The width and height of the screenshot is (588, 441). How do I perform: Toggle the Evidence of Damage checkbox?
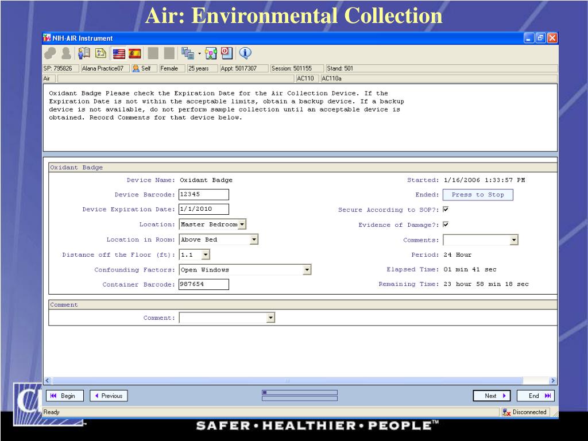pos(446,225)
